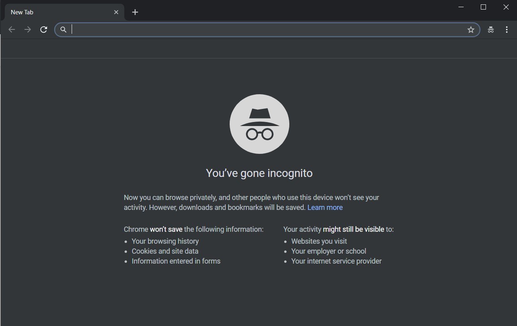Click 'Cookies and site data' list item
Viewport: 517px width, 326px height.
(165, 251)
